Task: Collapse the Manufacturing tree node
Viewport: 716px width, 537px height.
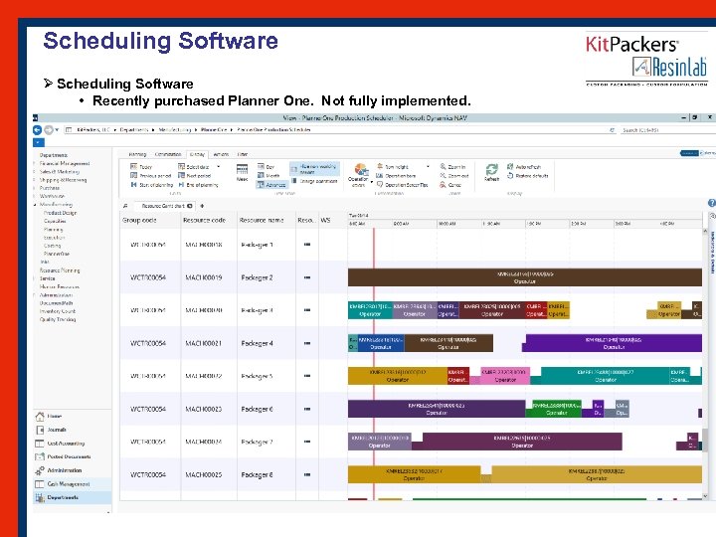Action: point(35,205)
